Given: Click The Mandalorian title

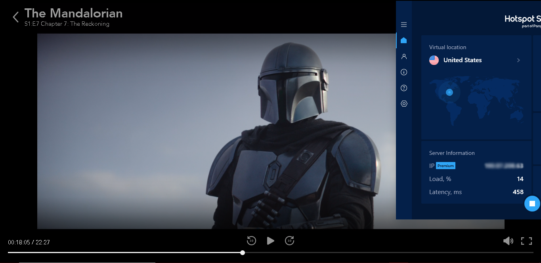Looking at the screenshot, I should point(73,13).
